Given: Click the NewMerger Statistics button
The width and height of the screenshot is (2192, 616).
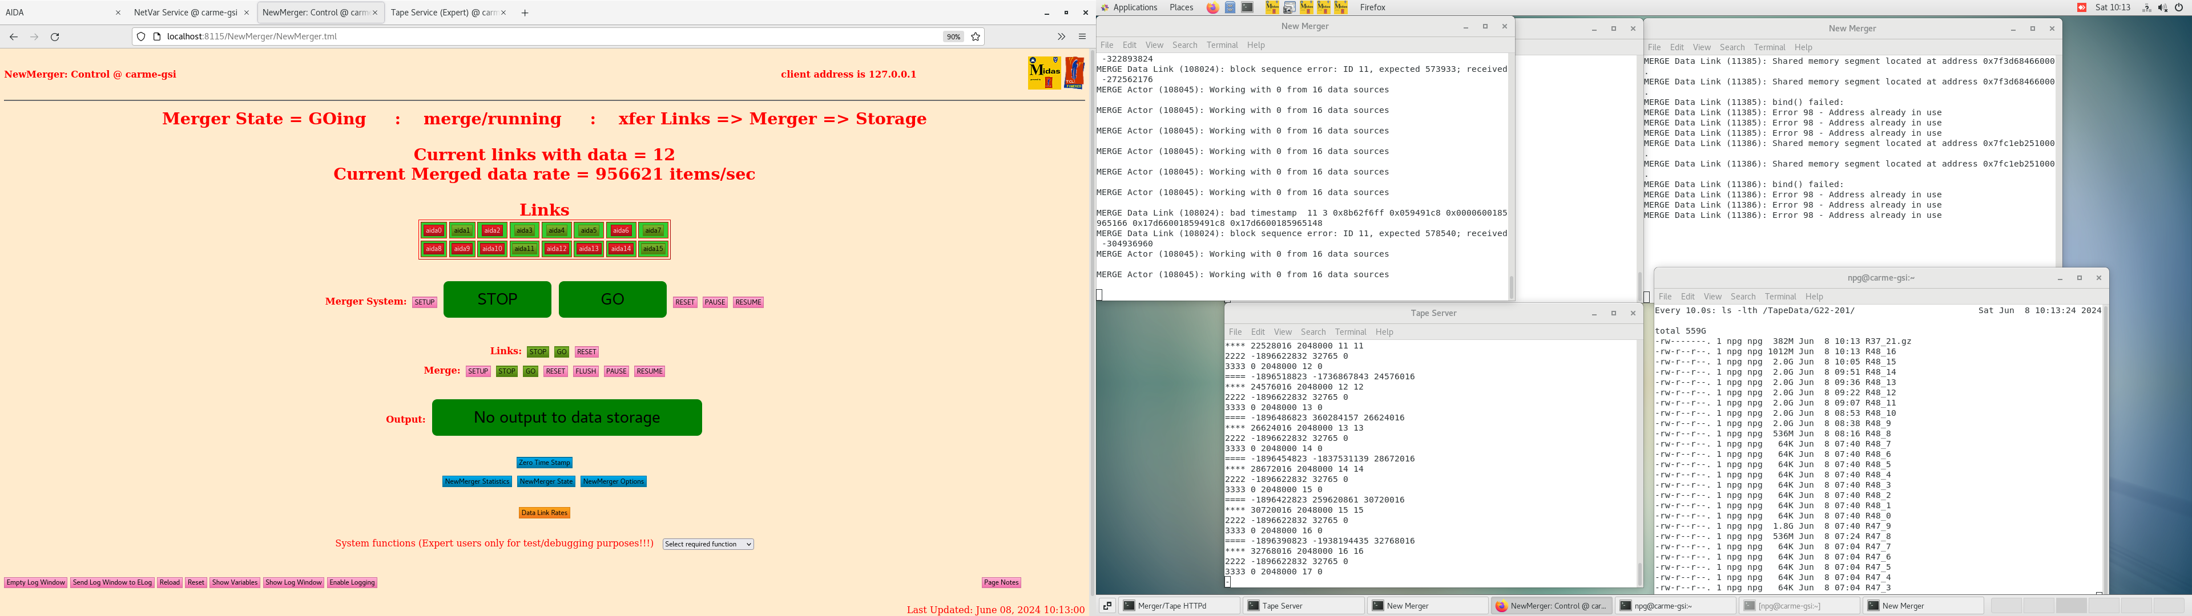Looking at the screenshot, I should (x=477, y=481).
